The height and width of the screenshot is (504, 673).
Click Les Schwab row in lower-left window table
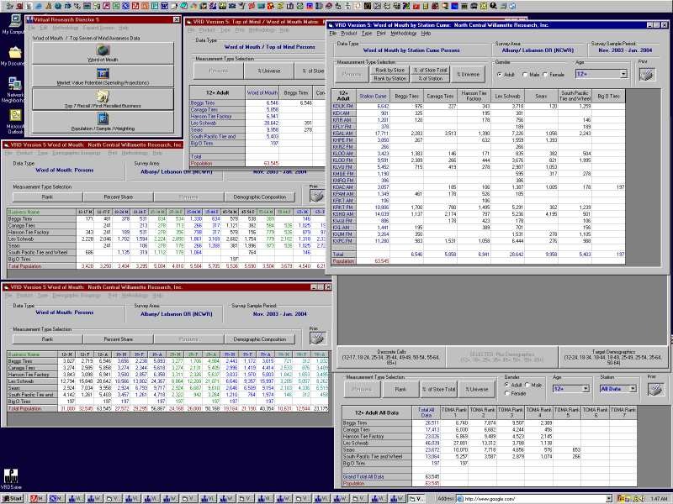tap(167, 381)
